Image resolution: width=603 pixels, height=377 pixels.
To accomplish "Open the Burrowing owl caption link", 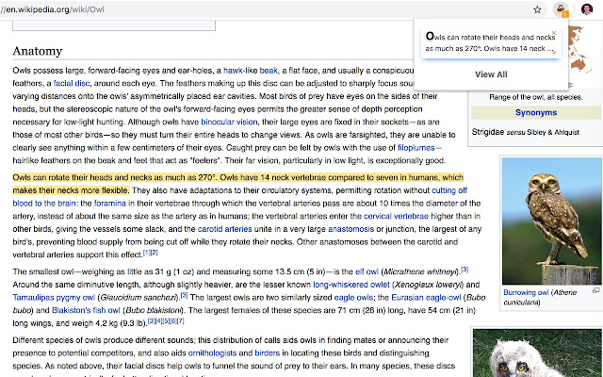I will 526,292.
